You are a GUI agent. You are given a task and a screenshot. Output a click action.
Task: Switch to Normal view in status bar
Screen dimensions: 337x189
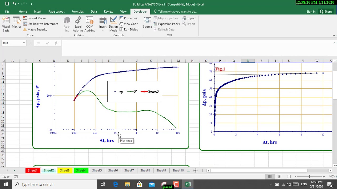(270, 177)
